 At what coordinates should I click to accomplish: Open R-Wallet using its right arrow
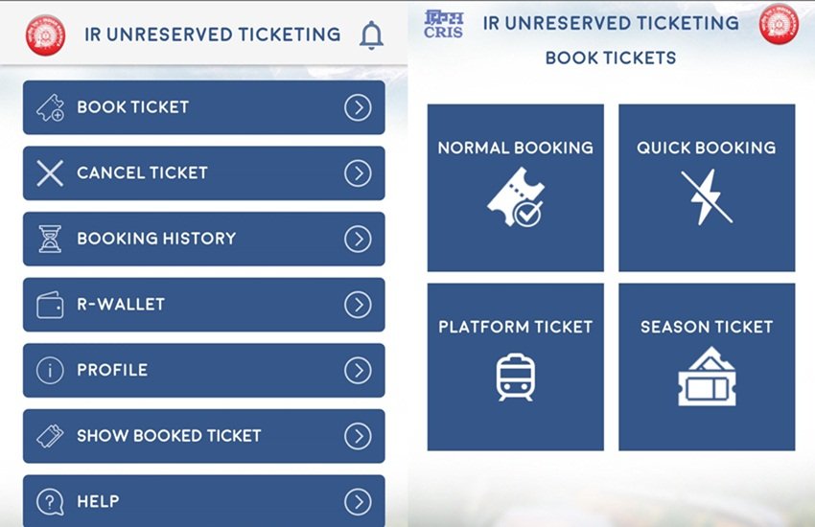[x=358, y=305]
